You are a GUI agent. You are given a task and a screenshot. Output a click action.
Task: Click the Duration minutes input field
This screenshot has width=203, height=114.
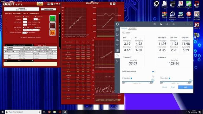[x=36, y=19]
